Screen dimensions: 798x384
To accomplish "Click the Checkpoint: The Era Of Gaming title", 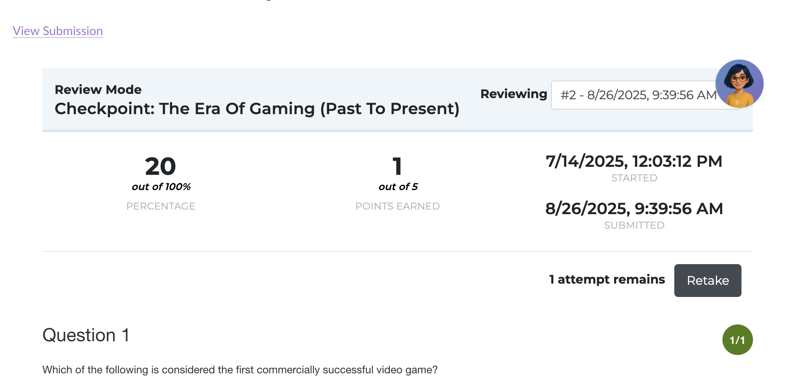I will click(x=257, y=109).
